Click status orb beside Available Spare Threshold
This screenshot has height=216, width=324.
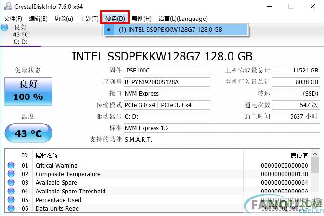[11, 191]
